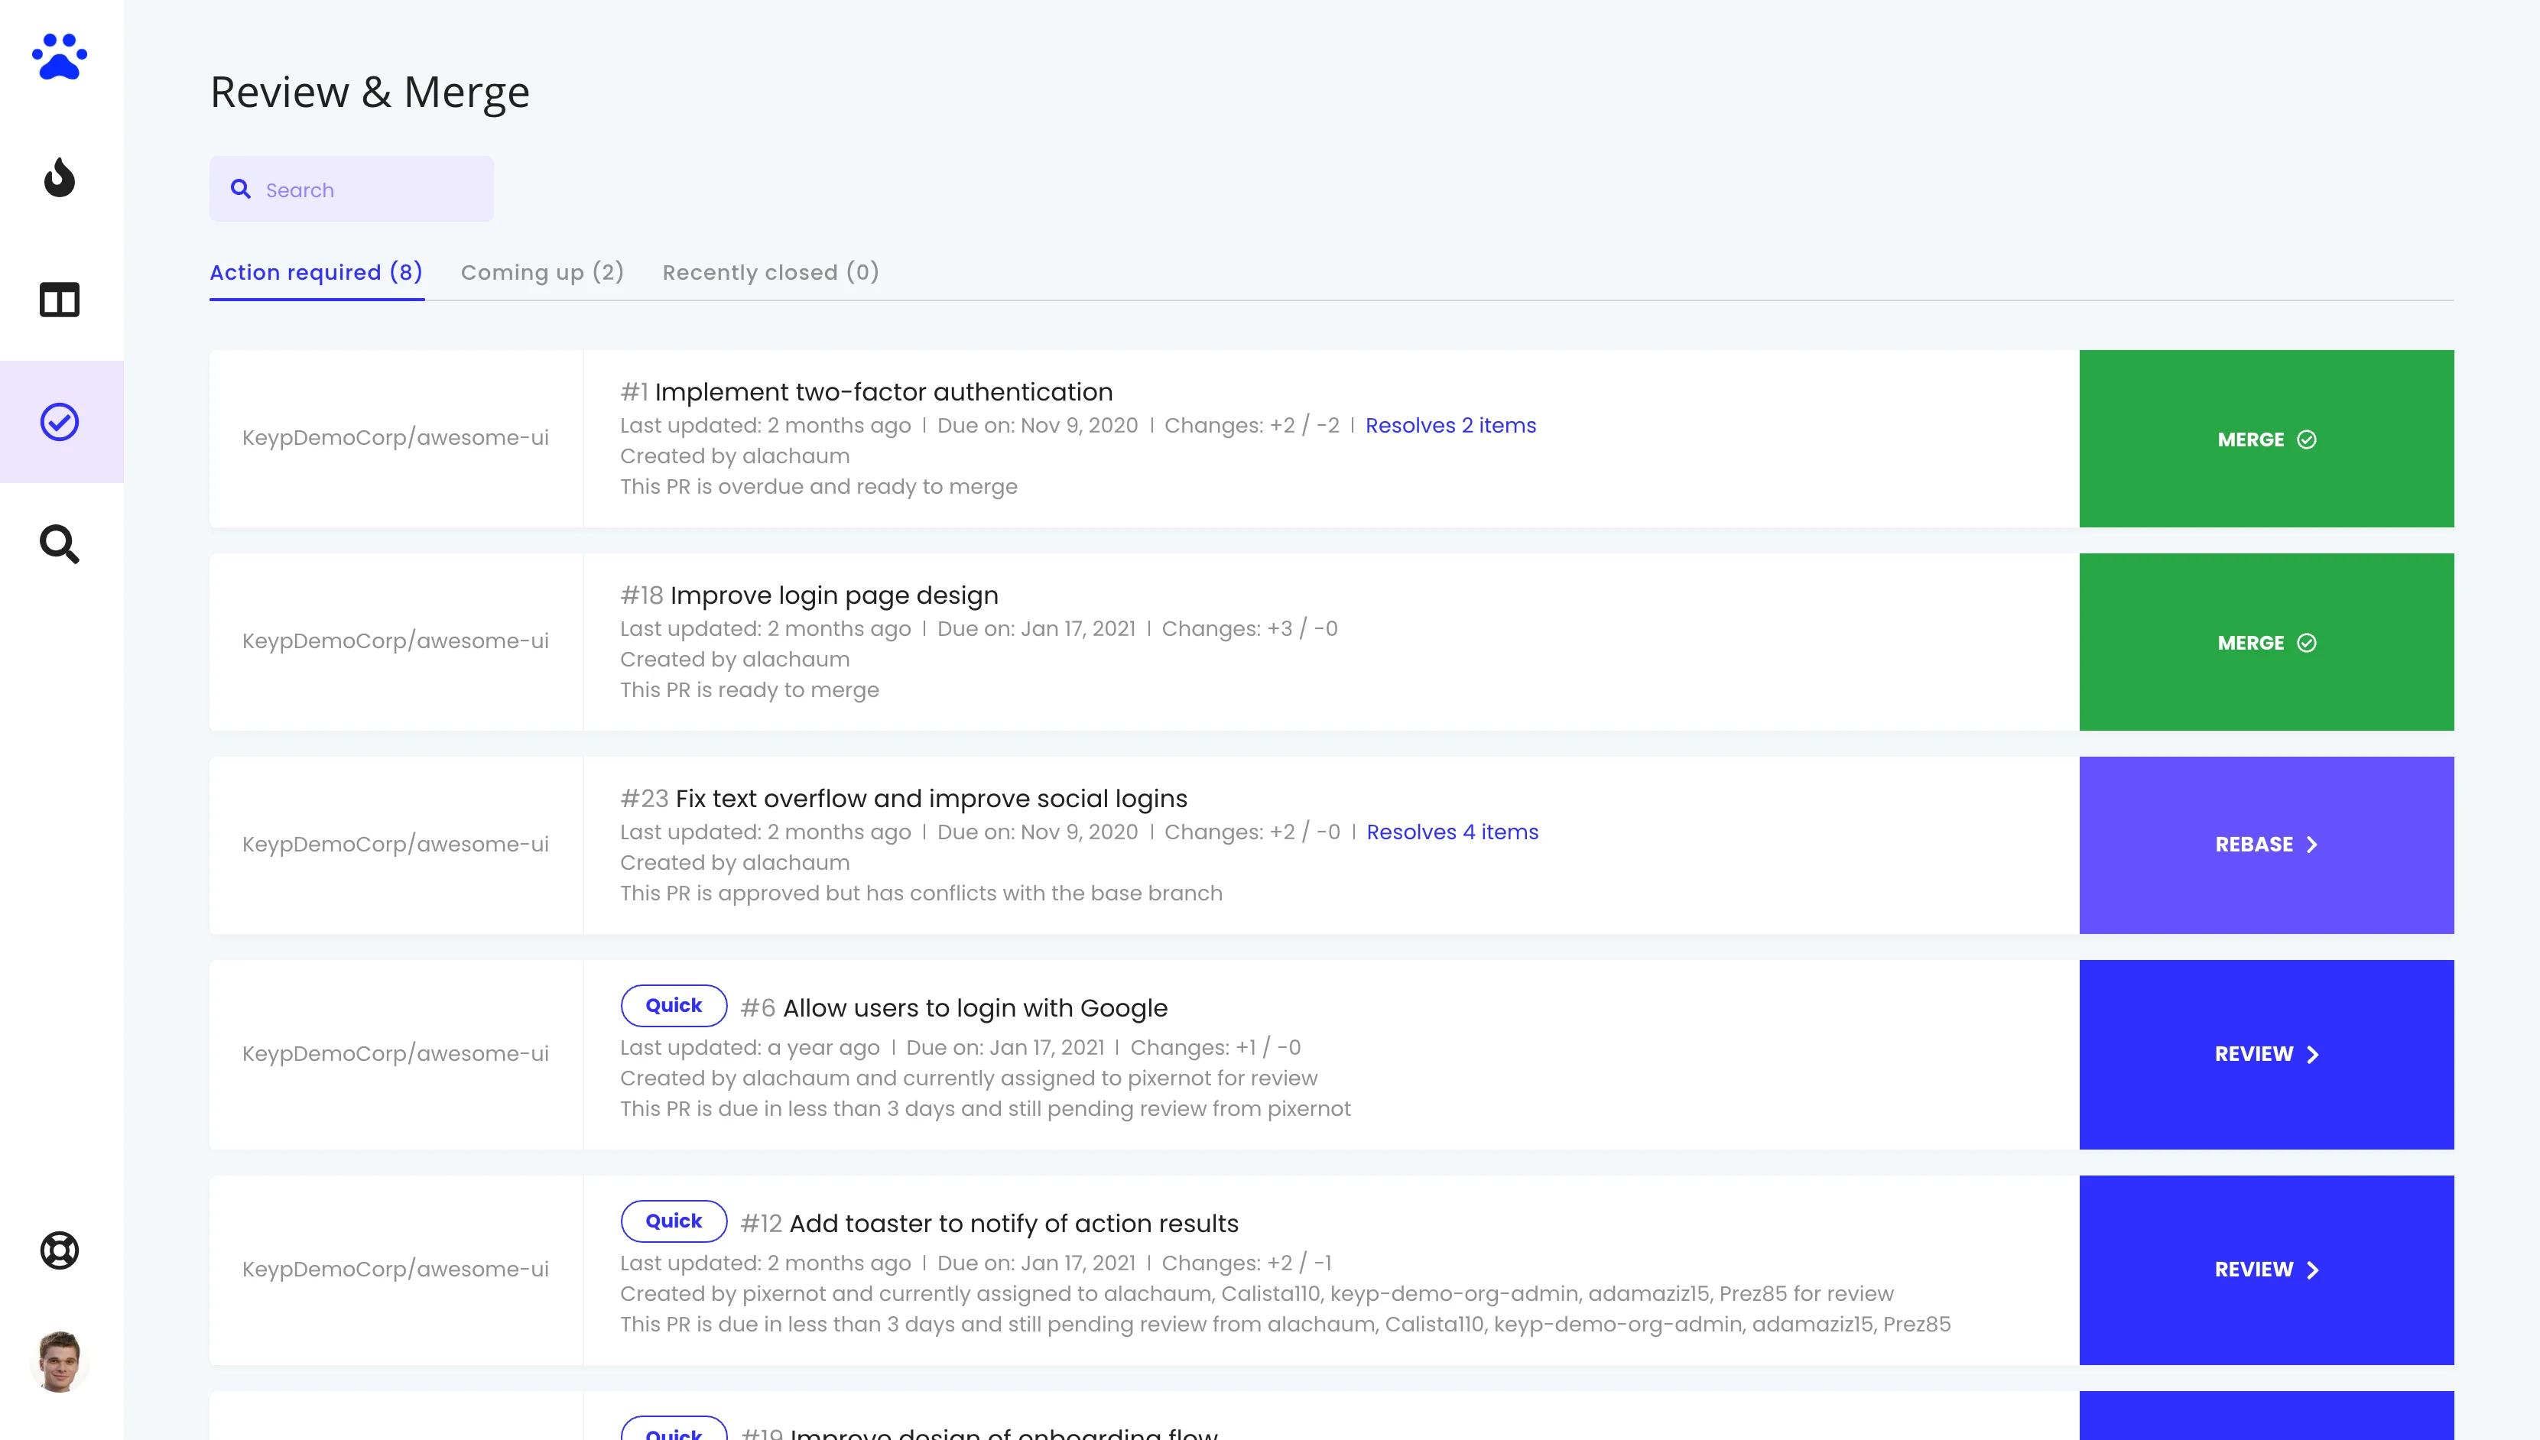Select the Review & Merge checkmark icon

tap(60, 421)
